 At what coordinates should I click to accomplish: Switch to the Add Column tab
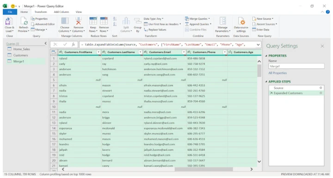(62, 12)
